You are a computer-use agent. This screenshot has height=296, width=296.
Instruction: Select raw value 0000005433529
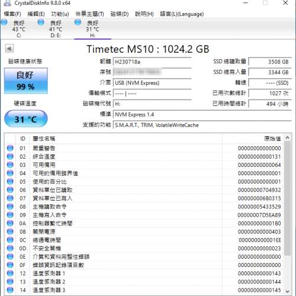[x=259, y=207]
